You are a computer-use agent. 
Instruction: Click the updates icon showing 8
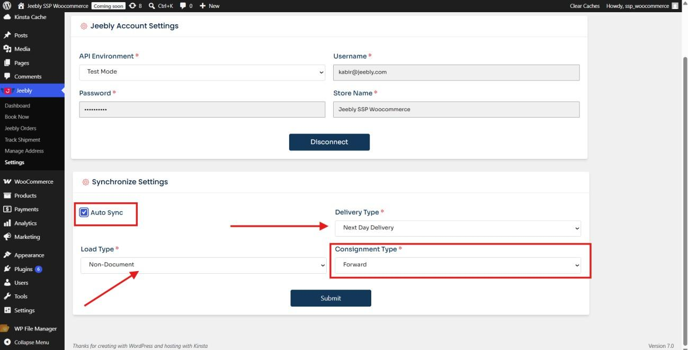point(132,6)
